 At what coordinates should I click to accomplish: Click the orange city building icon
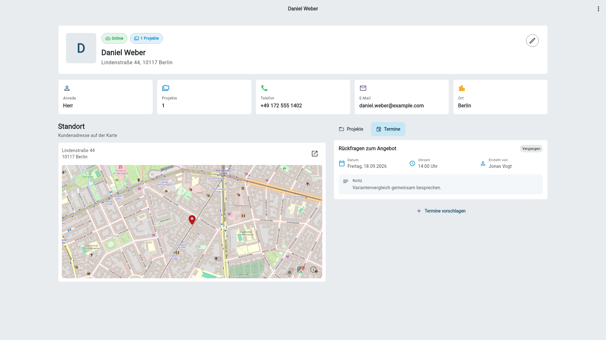(462, 88)
